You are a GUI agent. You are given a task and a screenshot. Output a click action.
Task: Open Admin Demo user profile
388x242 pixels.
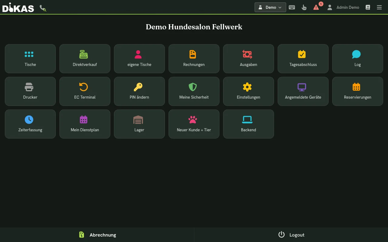click(x=343, y=7)
